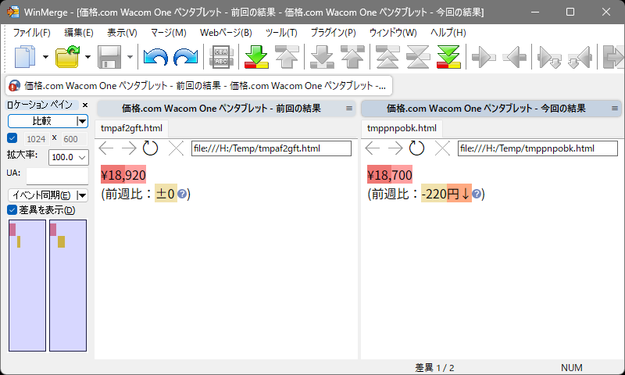Click the right pane URL field tmppnpobk.html
The width and height of the screenshot is (625, 375).
[537, 148]
